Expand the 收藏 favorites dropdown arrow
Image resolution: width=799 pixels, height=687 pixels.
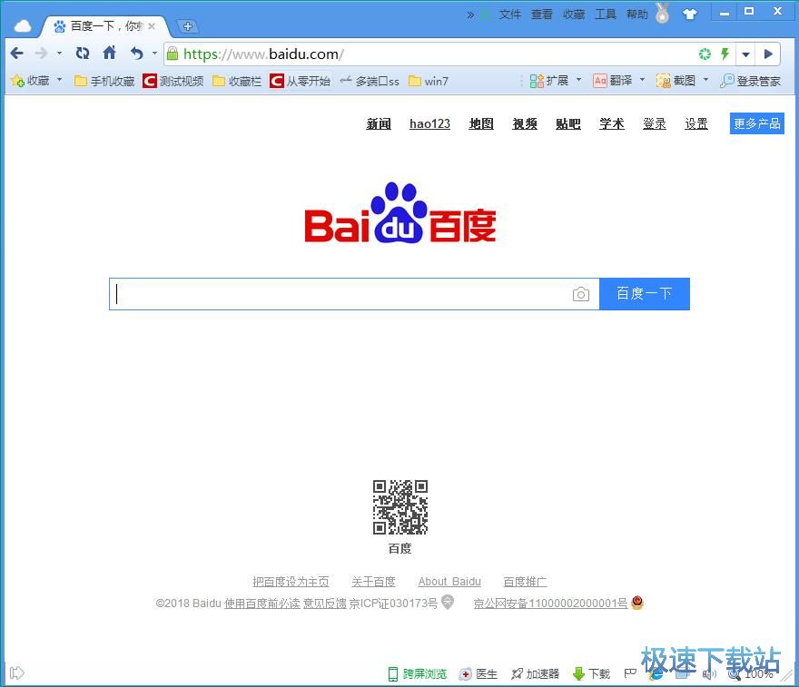tap(59, 80)
